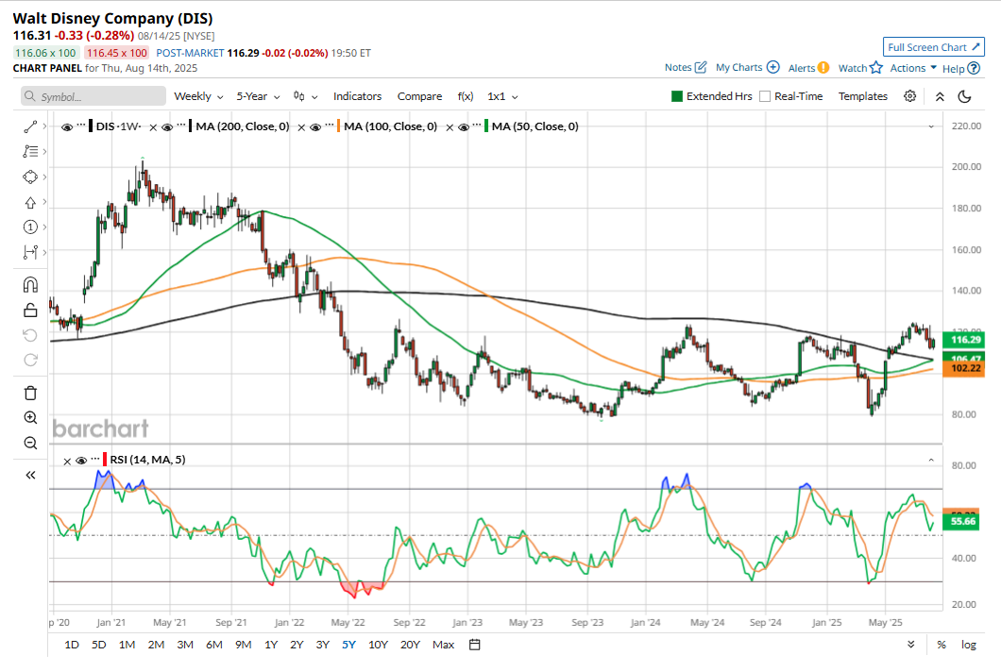Click the undo arrow icon

click(30, 335)
